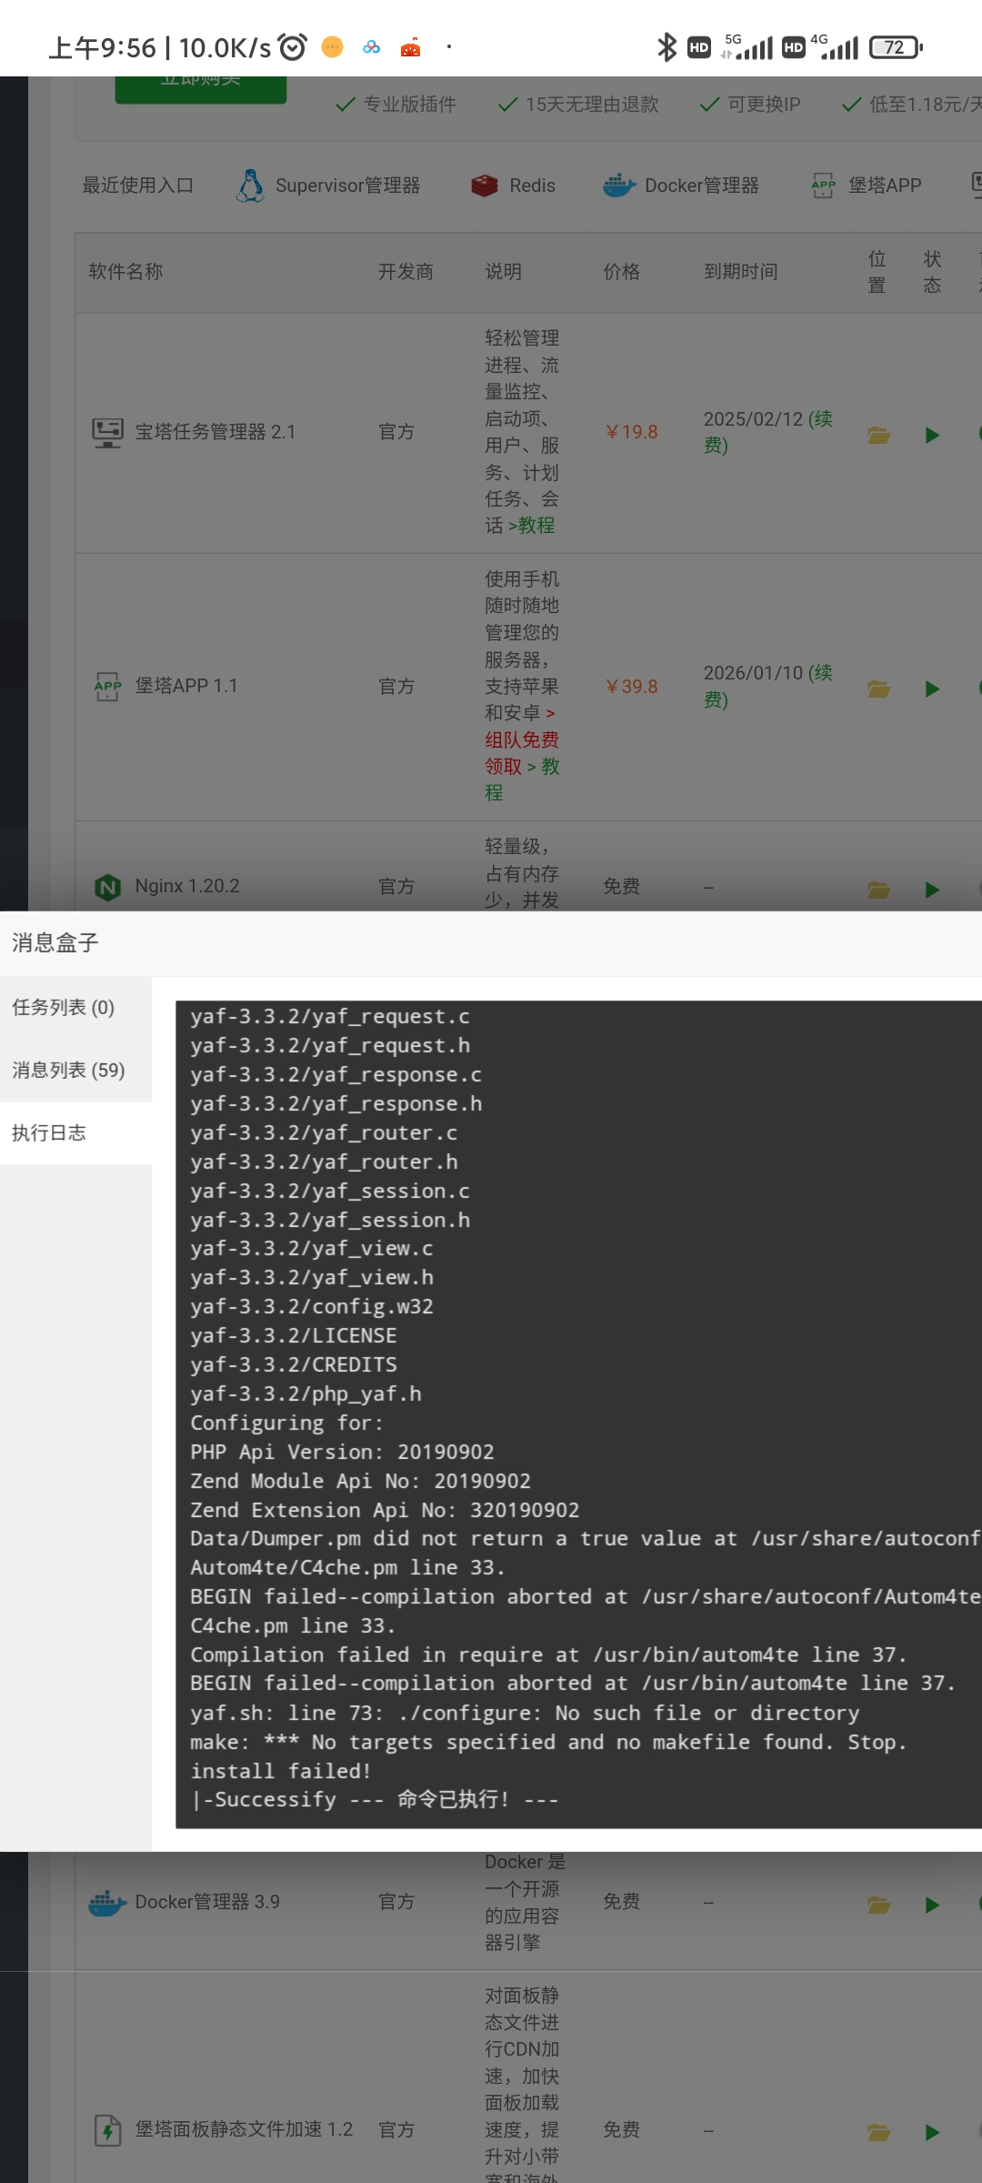Open Supervisor管理器 penguin icon shortcut
This screenshot has width=982, height=2183.
click(250, 186)
